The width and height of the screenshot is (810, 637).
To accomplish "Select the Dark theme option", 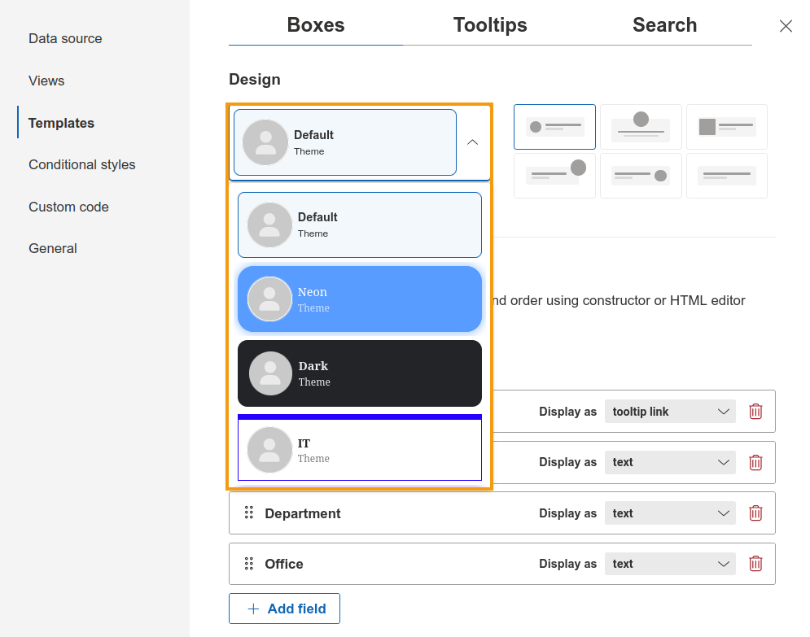I will 360,373.
